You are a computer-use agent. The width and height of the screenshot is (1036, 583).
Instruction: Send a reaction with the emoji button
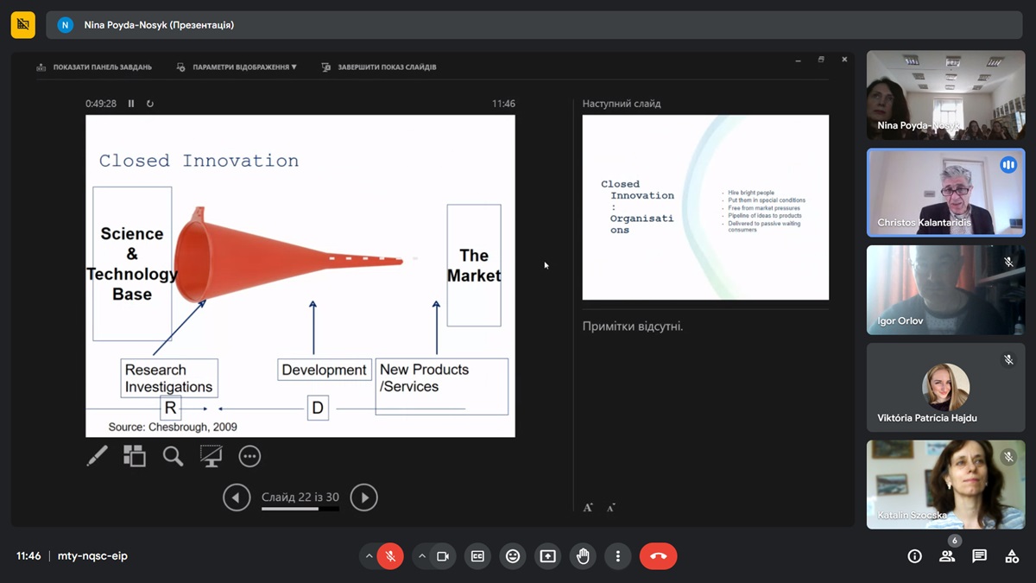click(513, 556)
